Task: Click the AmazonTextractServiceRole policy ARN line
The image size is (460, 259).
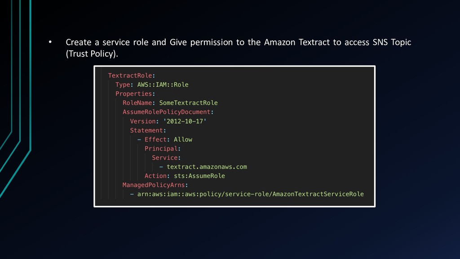Action: point(250,194)
